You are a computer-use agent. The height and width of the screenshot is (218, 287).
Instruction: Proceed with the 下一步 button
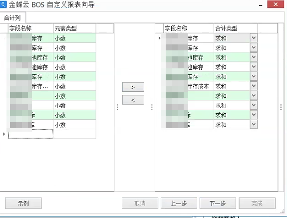(x=218, y=203)
